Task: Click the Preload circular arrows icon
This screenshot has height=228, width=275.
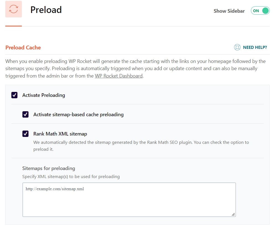Action: 14,9
